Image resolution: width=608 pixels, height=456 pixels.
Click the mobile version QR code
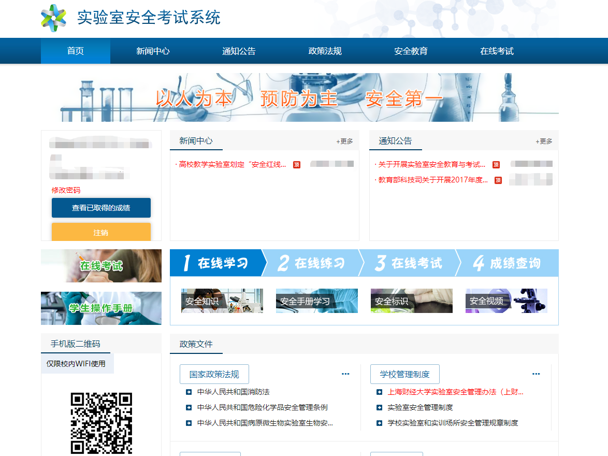pyautogui.click(x=101, y=423)
